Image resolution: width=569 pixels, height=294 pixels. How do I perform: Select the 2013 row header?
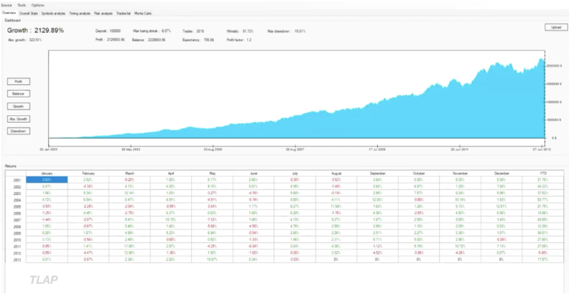tap(16, 259)
